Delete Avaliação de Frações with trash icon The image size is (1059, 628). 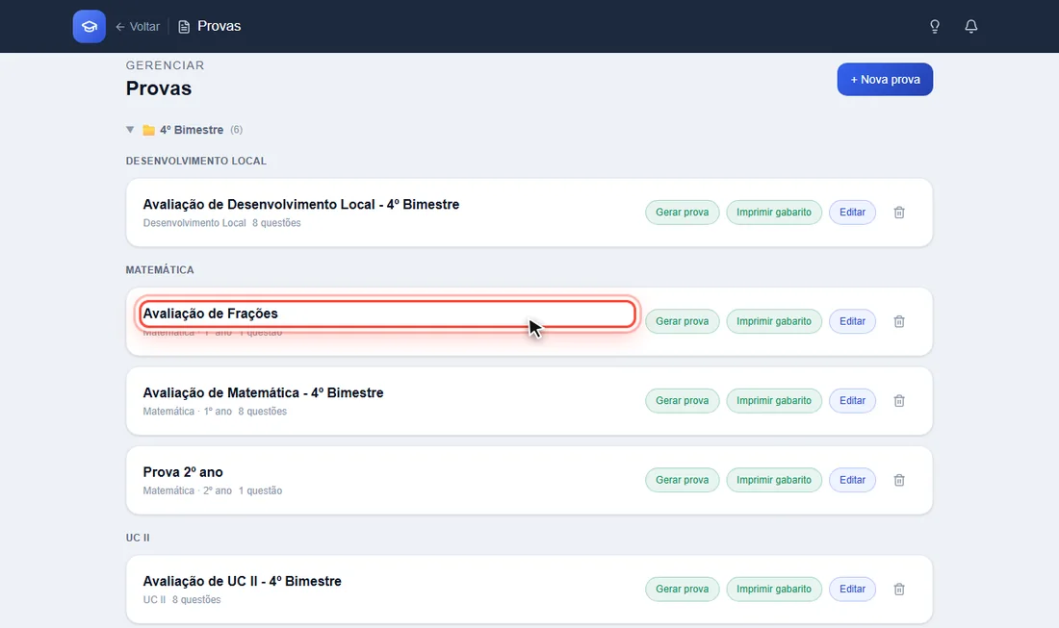click(899, 321)
